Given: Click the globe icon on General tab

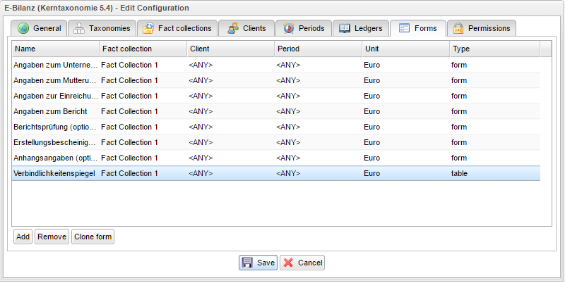Looking at the screenshot, I should pos(23,28).
